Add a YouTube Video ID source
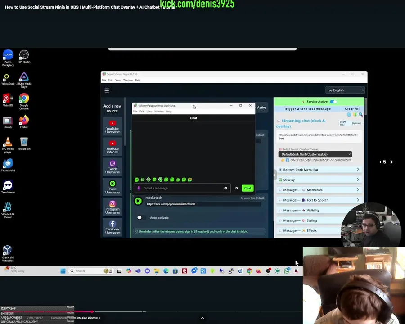Viewport: 405px width, 324px height. coord(112,147)
